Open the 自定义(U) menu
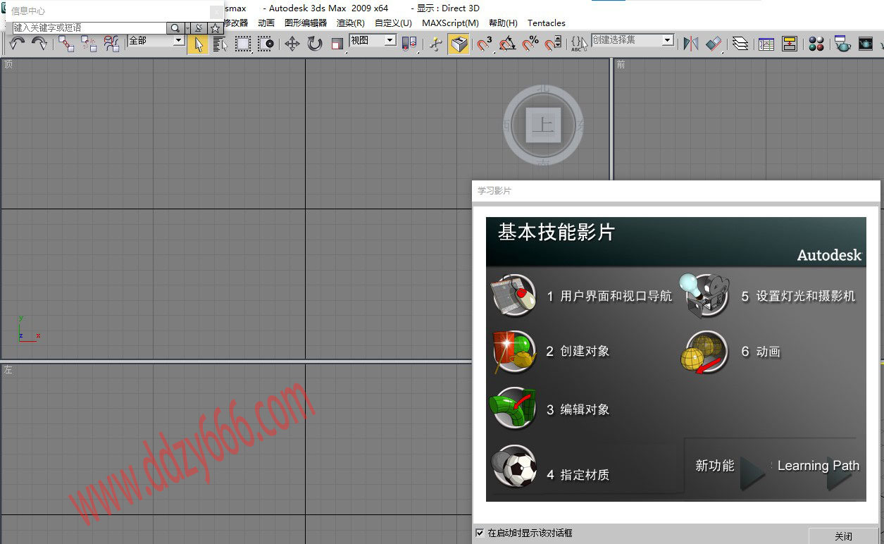Image resolution: width=884 pixels, height=544 pixels. pyautogui.click(x=393, y=23)
